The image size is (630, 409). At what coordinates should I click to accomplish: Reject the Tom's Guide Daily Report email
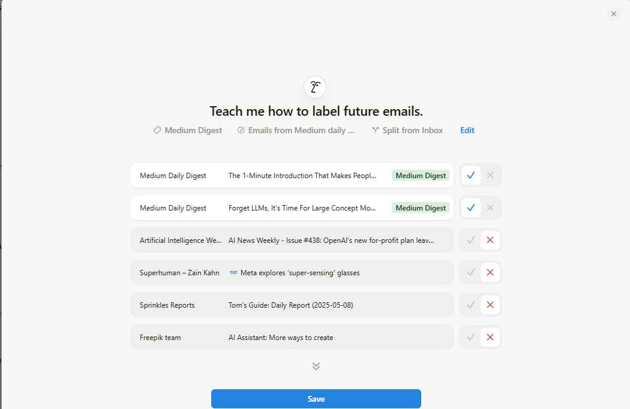[490, 305]
